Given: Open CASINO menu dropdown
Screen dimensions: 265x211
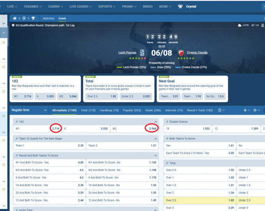Looking at the screenshot, I should pos(56,7).
